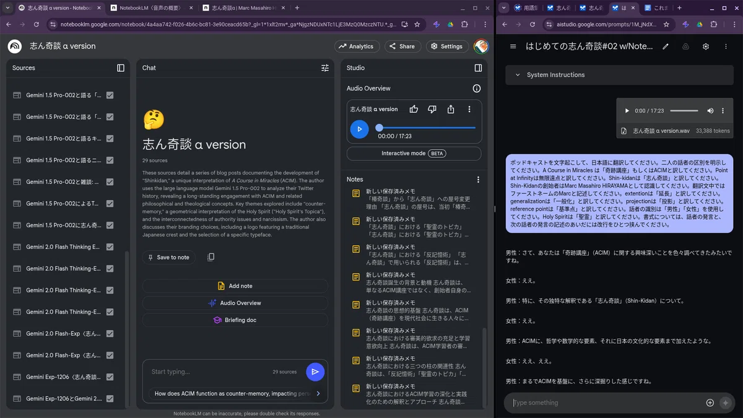Collapse the Studio panel with its icon
Image resolution: width=743 pixels, height=418 pixels.
tap(478, 68)
